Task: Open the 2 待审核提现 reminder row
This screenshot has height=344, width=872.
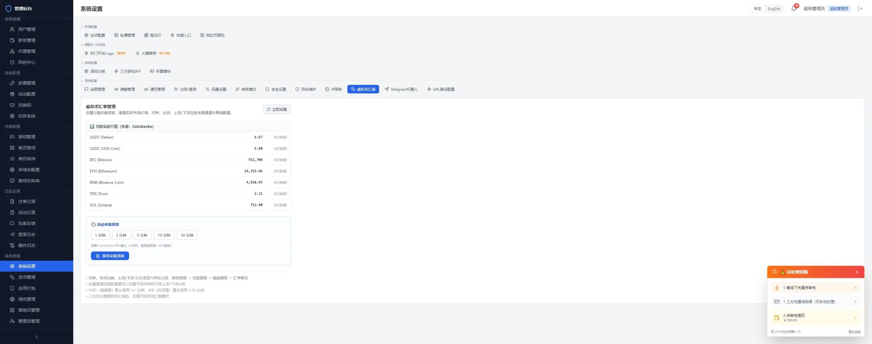Action: coord(815,317)
